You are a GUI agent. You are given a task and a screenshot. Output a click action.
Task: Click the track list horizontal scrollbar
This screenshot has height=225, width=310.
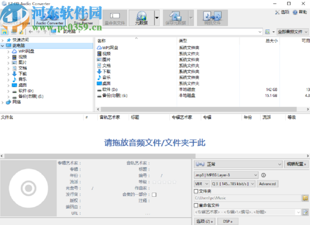[100, 156]
